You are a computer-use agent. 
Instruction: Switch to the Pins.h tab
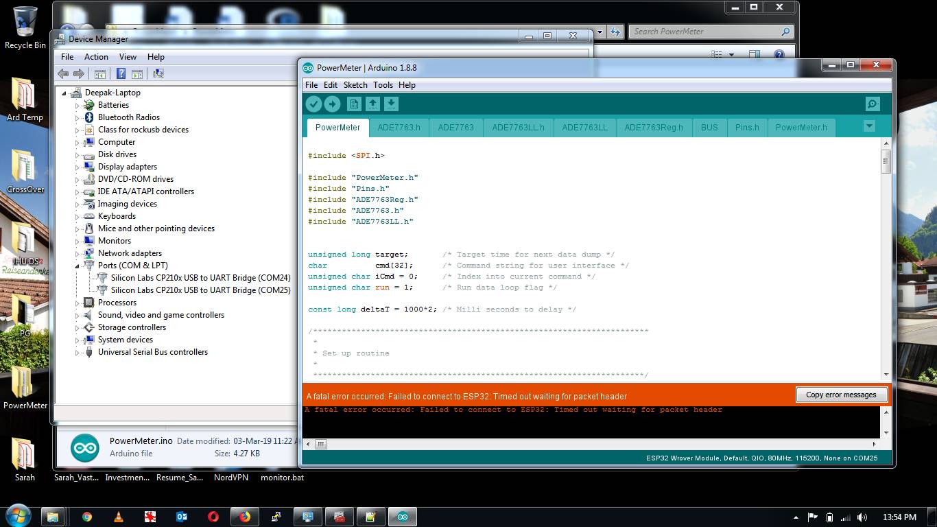coord(747,127)
